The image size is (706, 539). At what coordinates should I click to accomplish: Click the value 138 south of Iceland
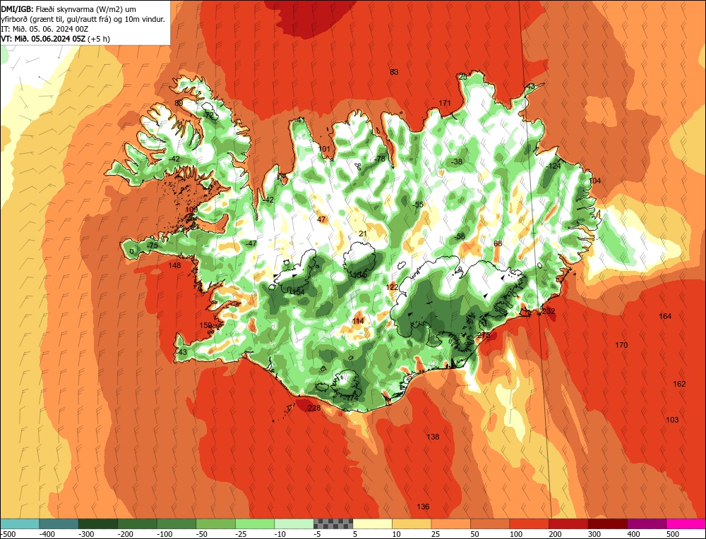coord(433,437)
